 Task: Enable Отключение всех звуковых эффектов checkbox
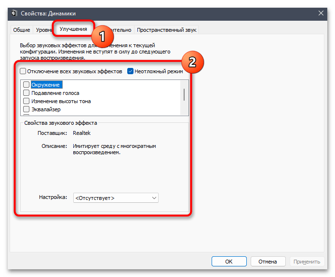tap(23, 71)
